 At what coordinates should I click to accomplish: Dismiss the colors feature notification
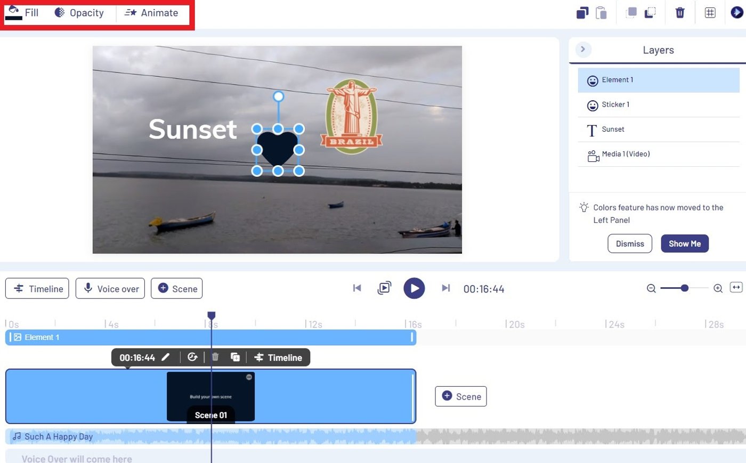click(629, 243)
